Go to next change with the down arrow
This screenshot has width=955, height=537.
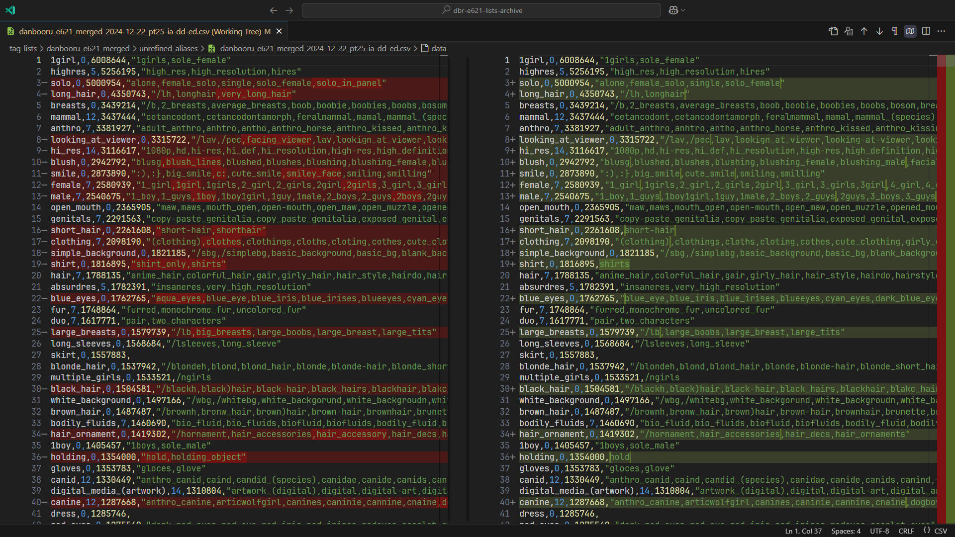pyautogui.click(x=879, y=31)
